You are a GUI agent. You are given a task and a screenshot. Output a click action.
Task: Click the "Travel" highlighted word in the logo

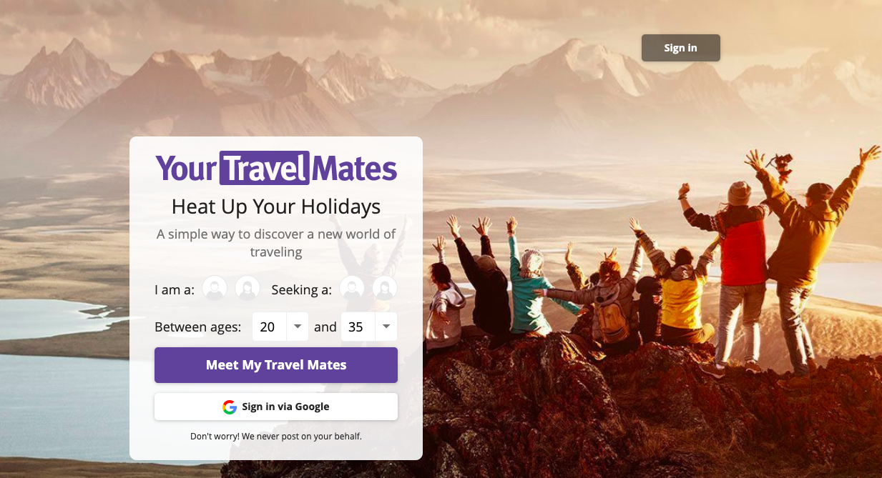pos(265,169)
